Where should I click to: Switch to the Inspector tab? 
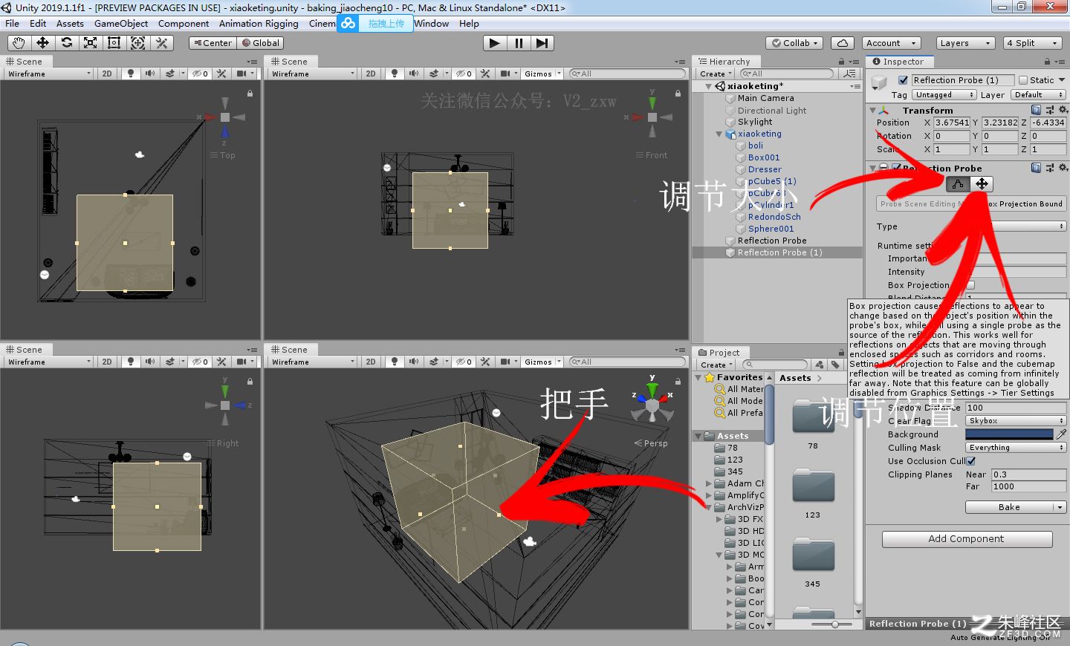point(898,62)
